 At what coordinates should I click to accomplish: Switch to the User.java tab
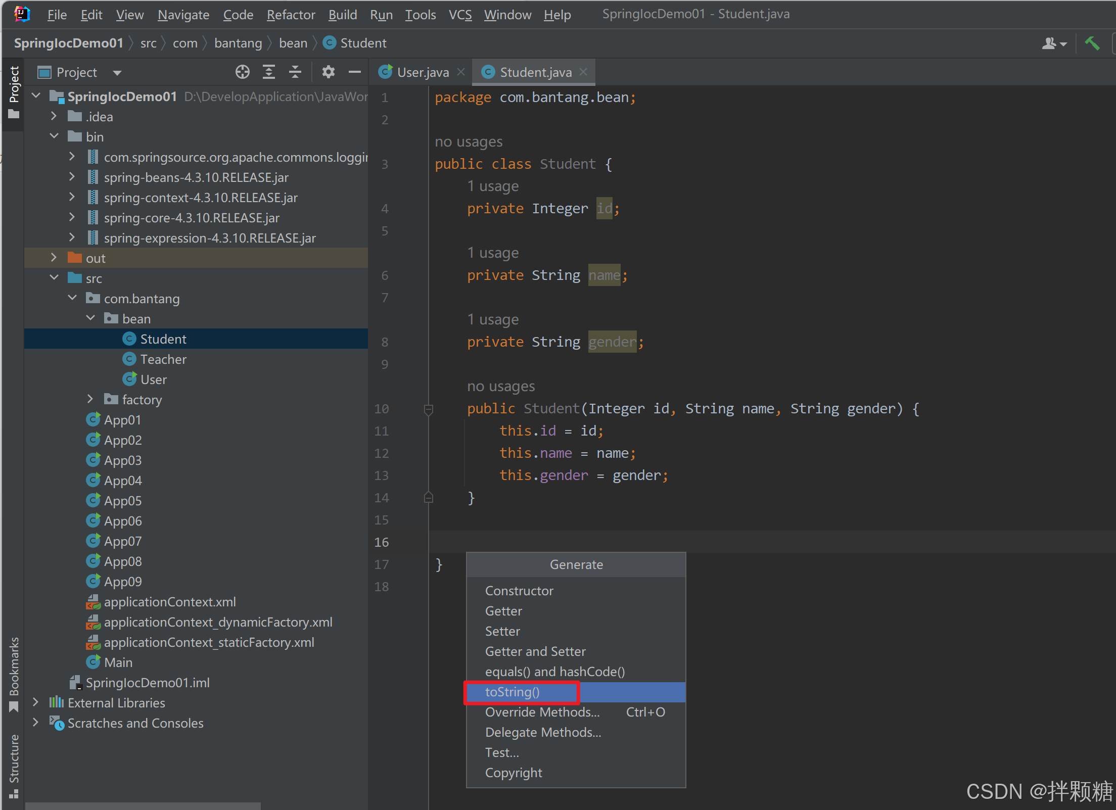coord(422,72)
